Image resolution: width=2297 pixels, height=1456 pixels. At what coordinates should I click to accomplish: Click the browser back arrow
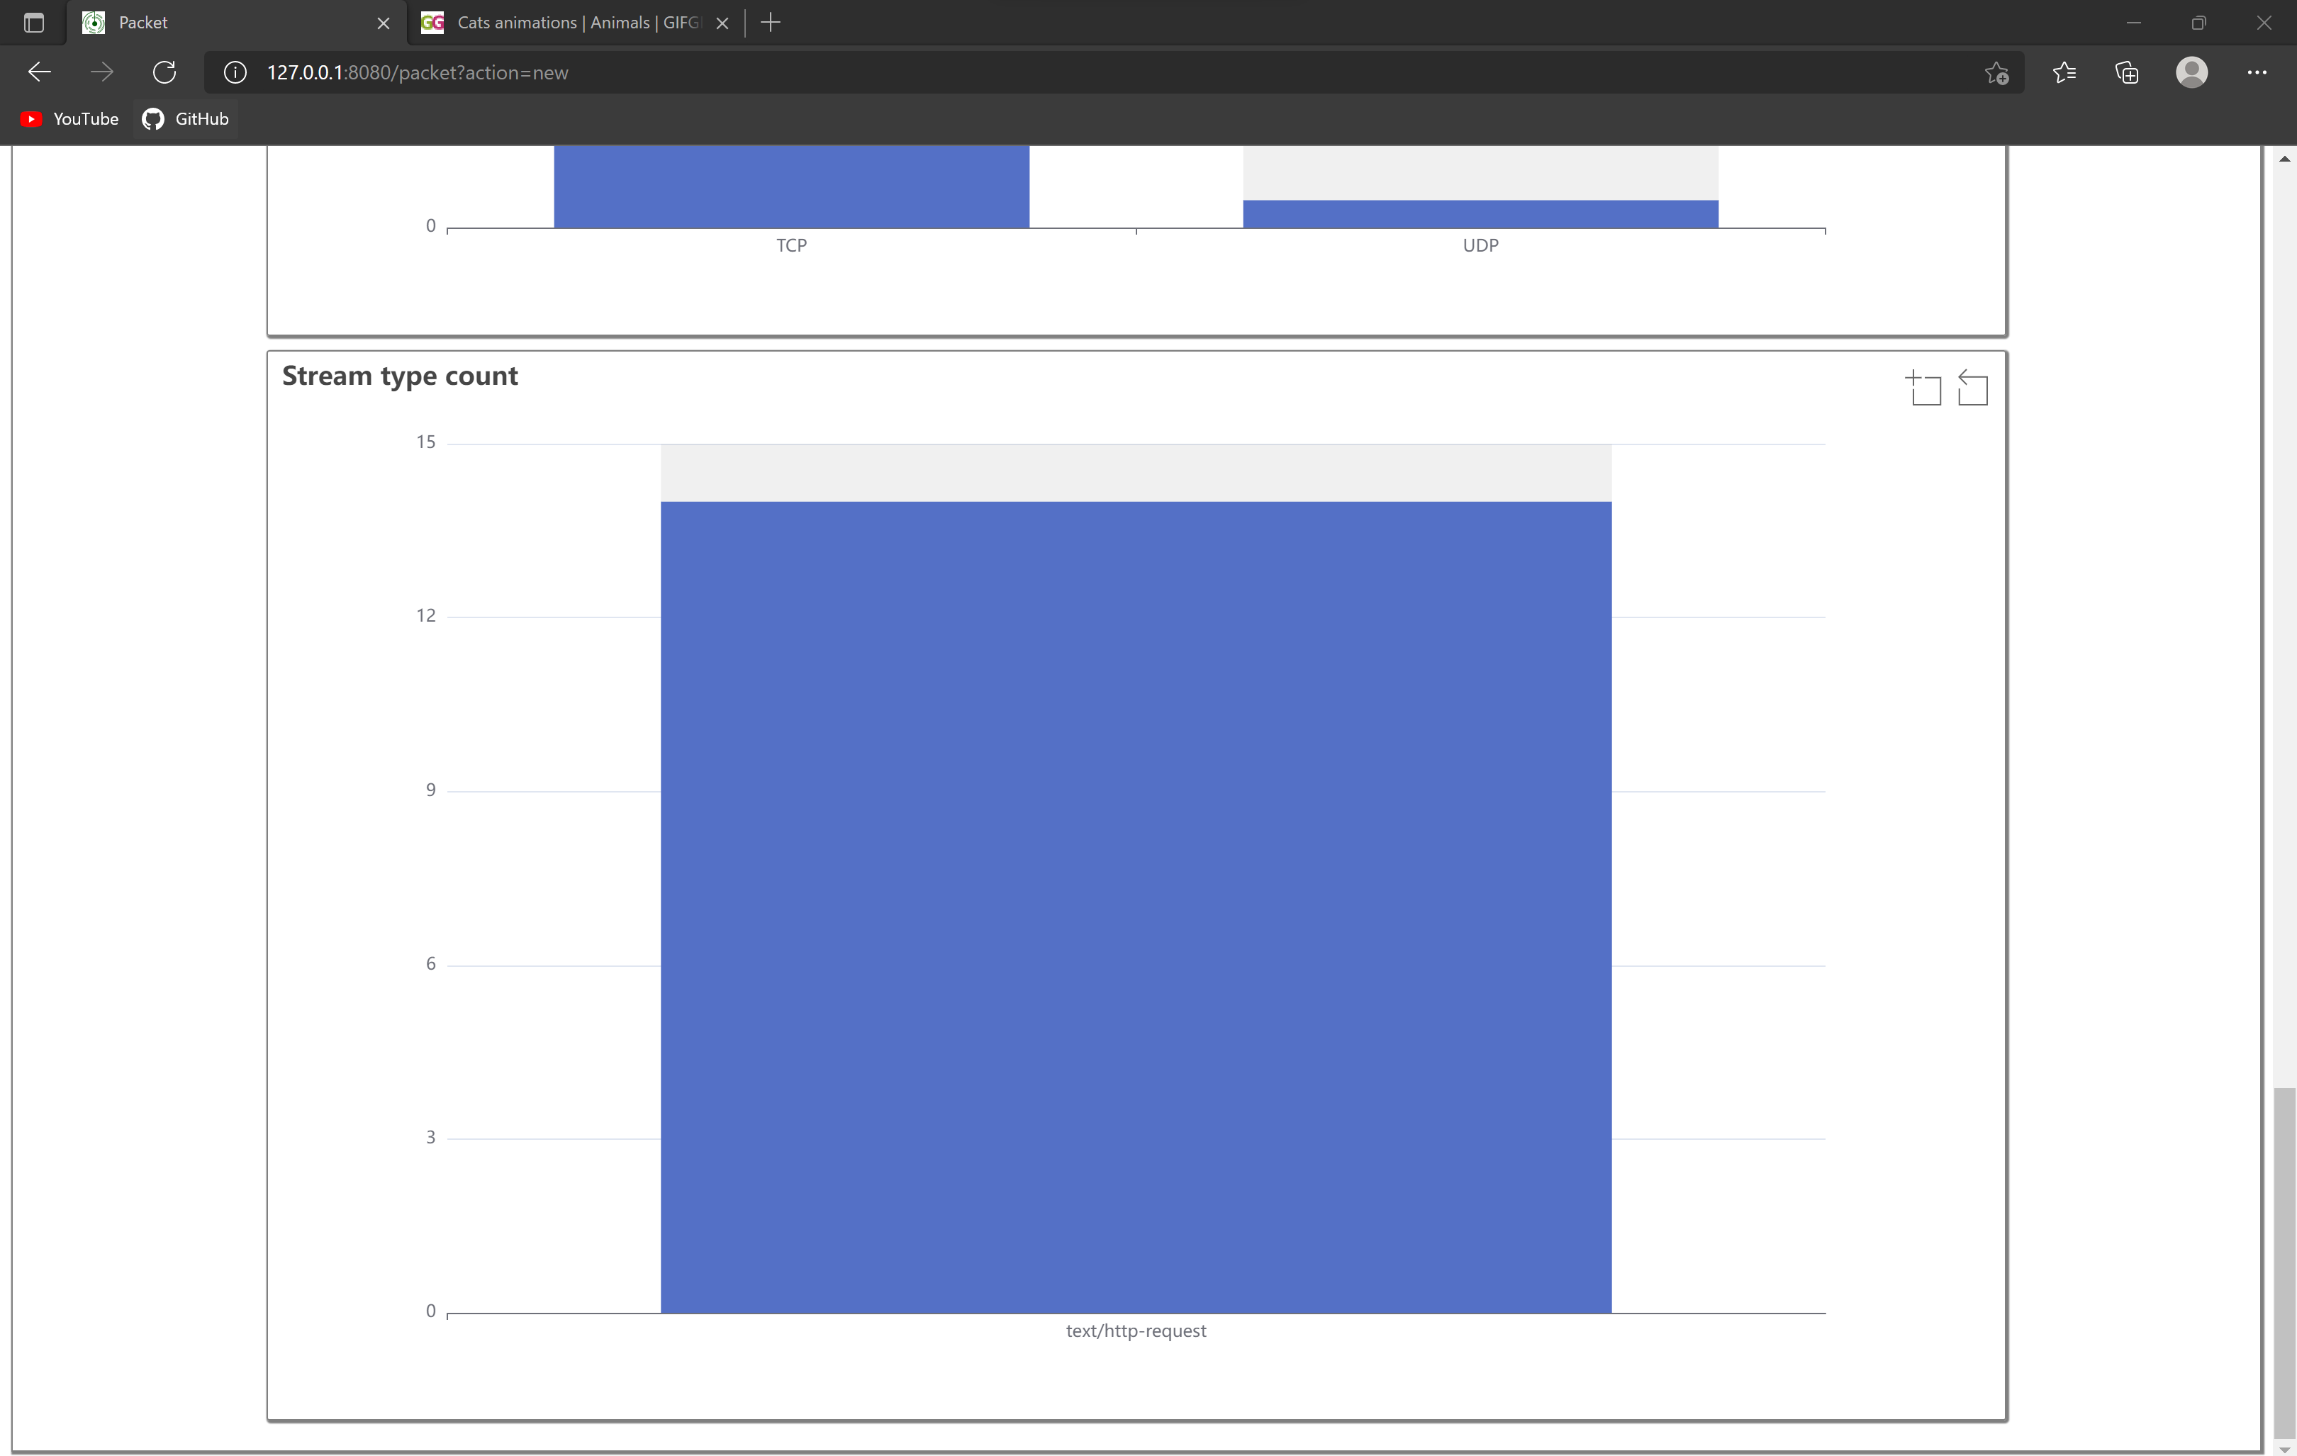tap(39, 72)
